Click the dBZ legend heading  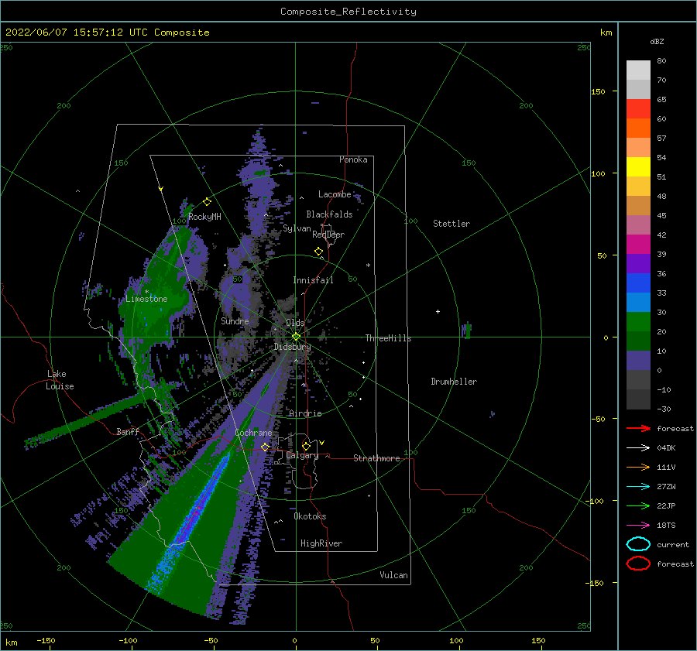[657, 41]
